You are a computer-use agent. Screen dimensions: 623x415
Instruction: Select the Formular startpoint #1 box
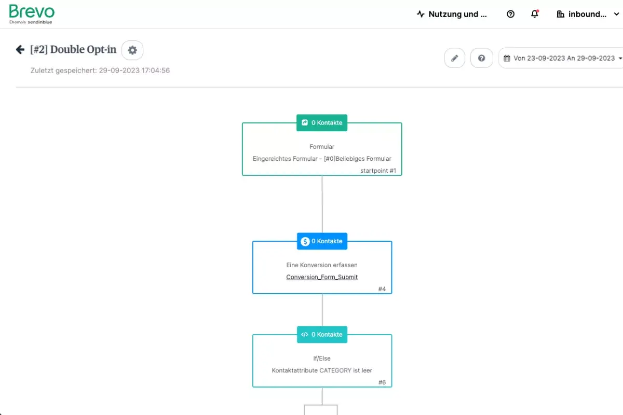tap(322, 153)
